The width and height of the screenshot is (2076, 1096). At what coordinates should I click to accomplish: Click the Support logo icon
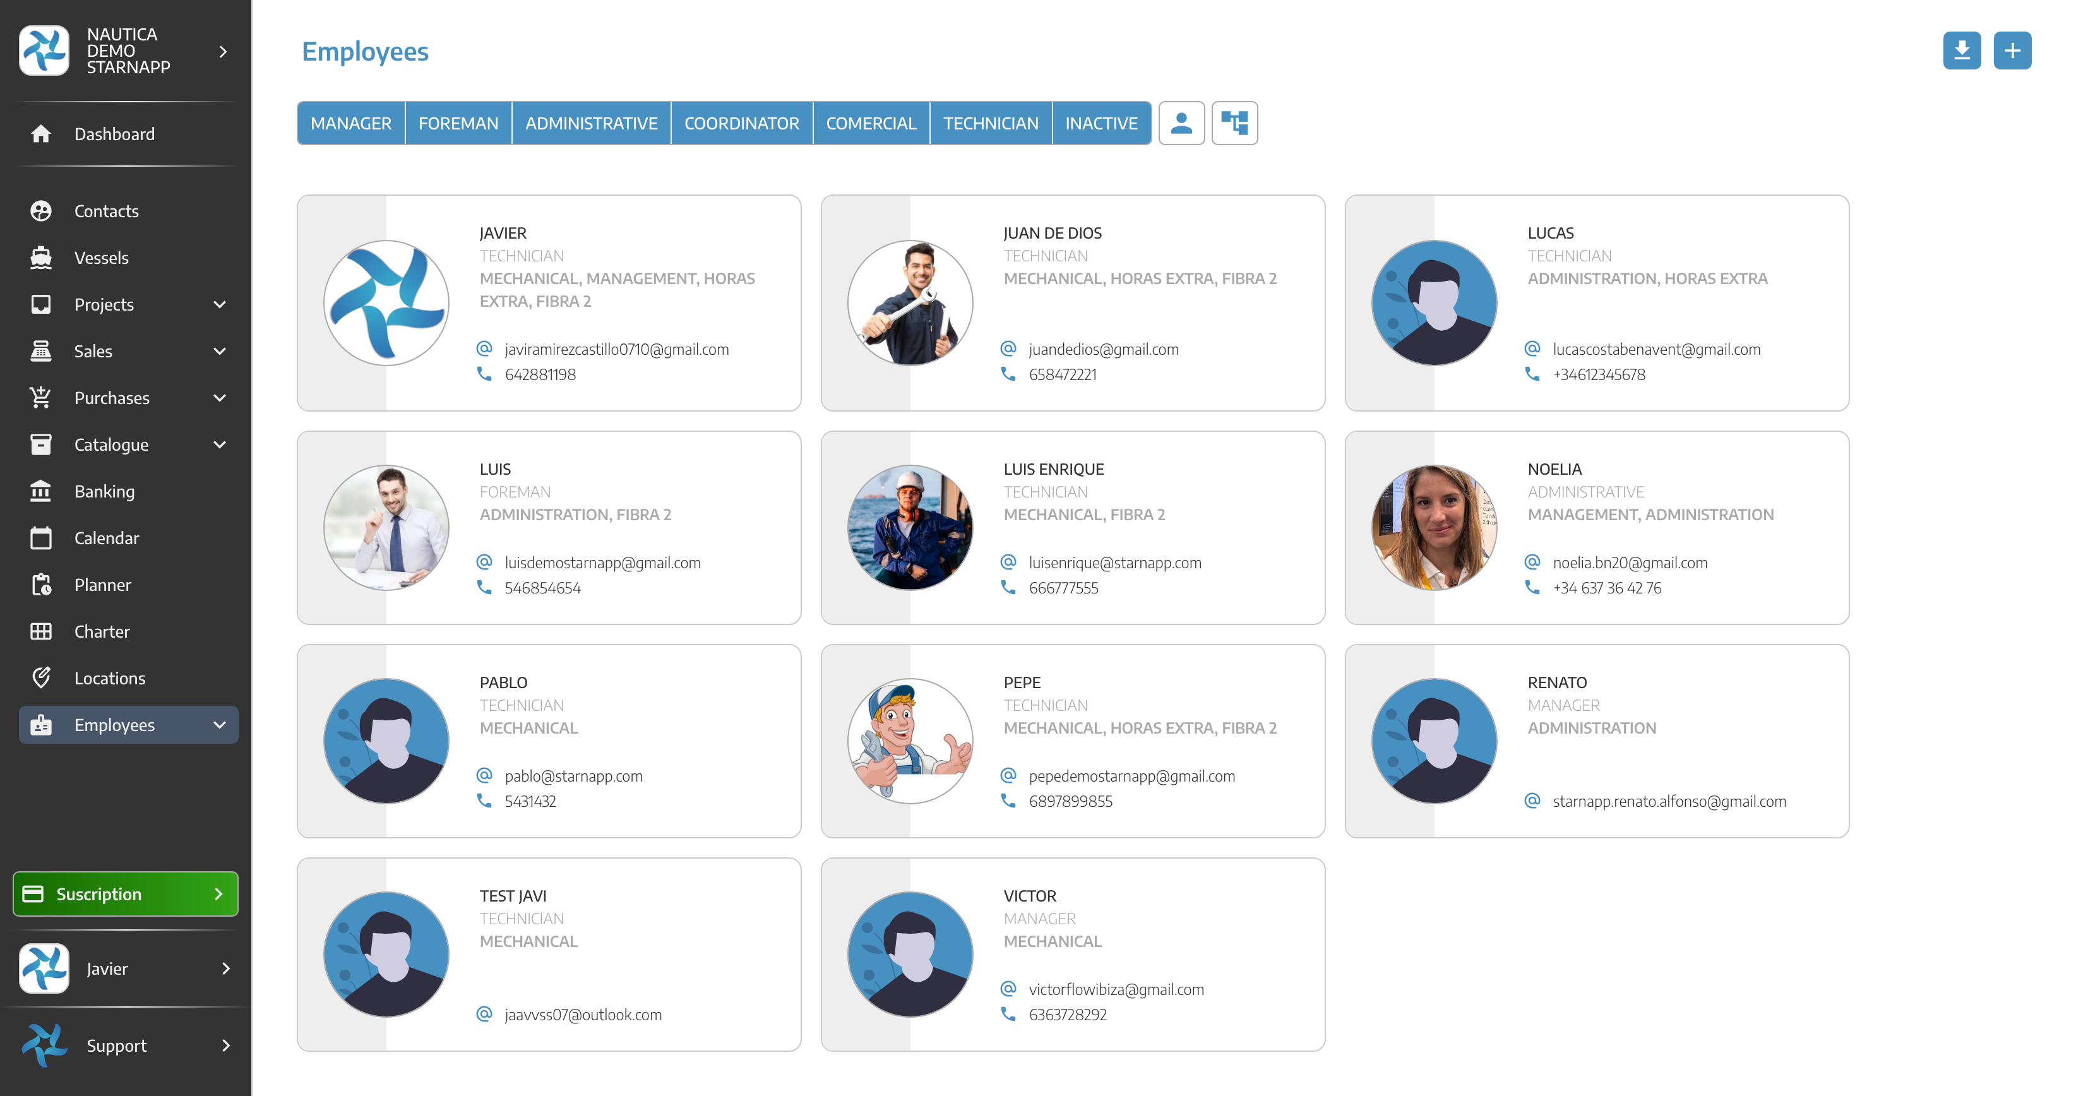(44, 1045)
